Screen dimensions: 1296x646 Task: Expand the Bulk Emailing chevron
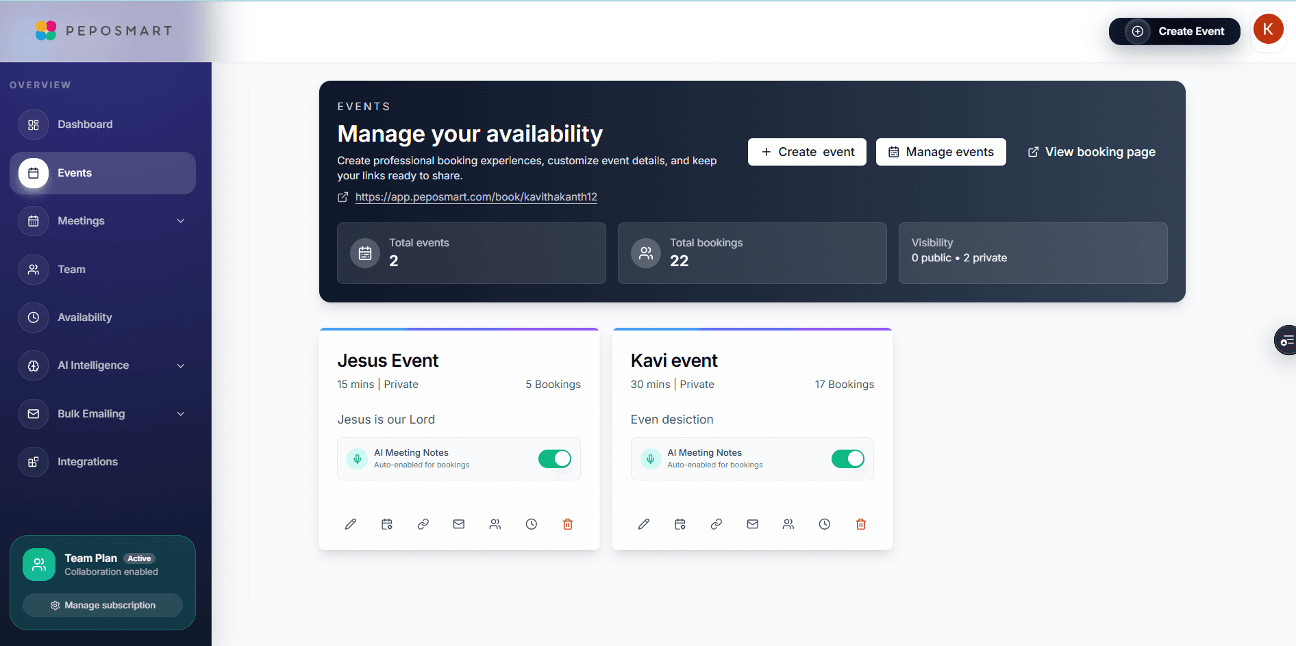pos(181,414)
